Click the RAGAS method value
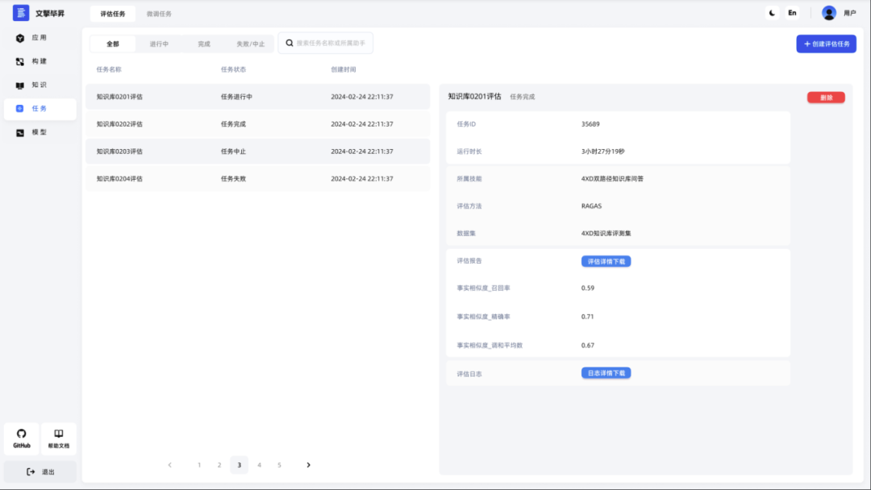 [592, 206]
